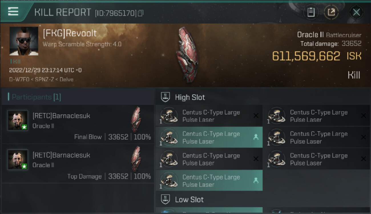
Task: Open the hamburger menu
Action: [13, 11]
